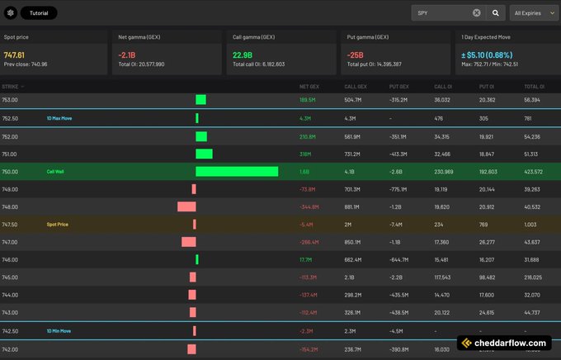Click the PUT GEX column header
The height and width of the screenshot is (360, 561).
(x=399, y=87)
